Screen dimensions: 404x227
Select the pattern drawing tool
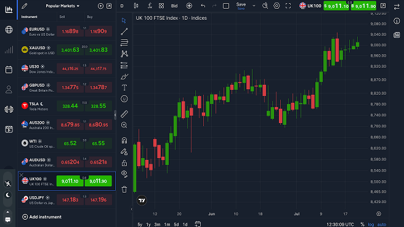(x=124, y=54)
